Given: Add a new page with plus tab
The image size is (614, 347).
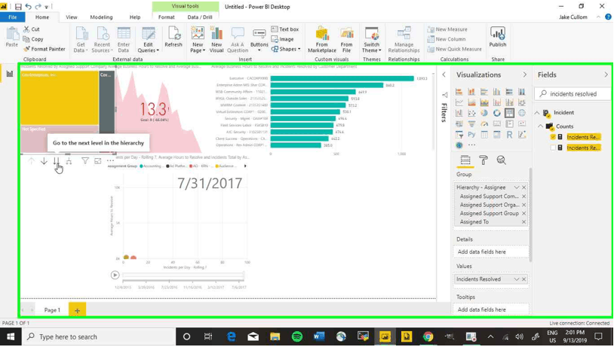Looking at the screenshot, I should 77,310.
